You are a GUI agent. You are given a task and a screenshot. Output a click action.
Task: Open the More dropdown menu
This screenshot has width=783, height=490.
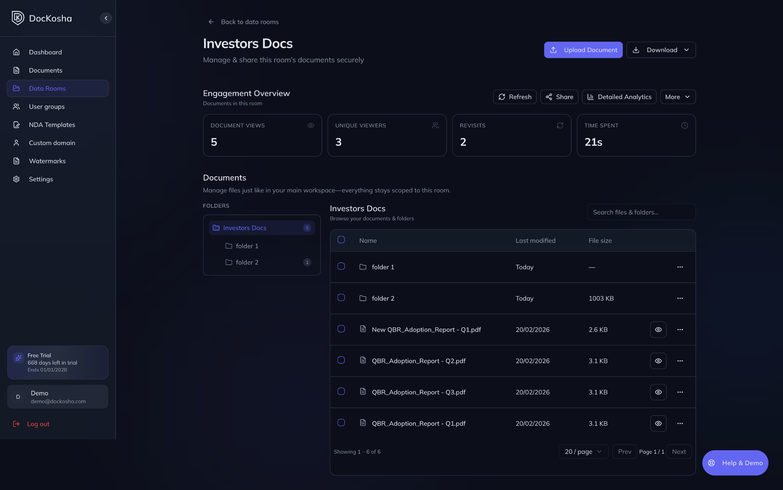click(x=677, y=97)
